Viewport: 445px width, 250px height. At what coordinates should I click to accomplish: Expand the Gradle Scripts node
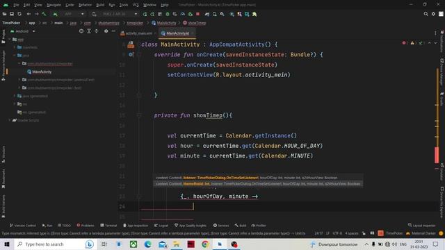[10, 120]
